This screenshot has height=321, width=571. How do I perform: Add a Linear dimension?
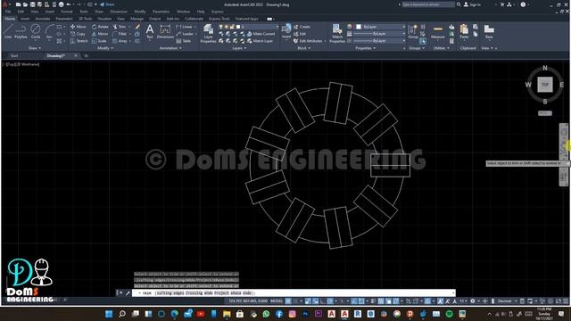point(185,27)
